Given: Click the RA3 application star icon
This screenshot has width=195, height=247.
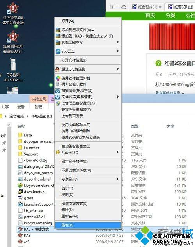Looking at the screenshot, I should [20, 236].
